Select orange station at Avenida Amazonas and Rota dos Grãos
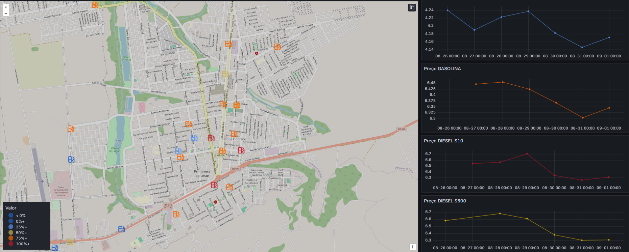Viewport: 629px width, 252px height. tap(223, 104)
